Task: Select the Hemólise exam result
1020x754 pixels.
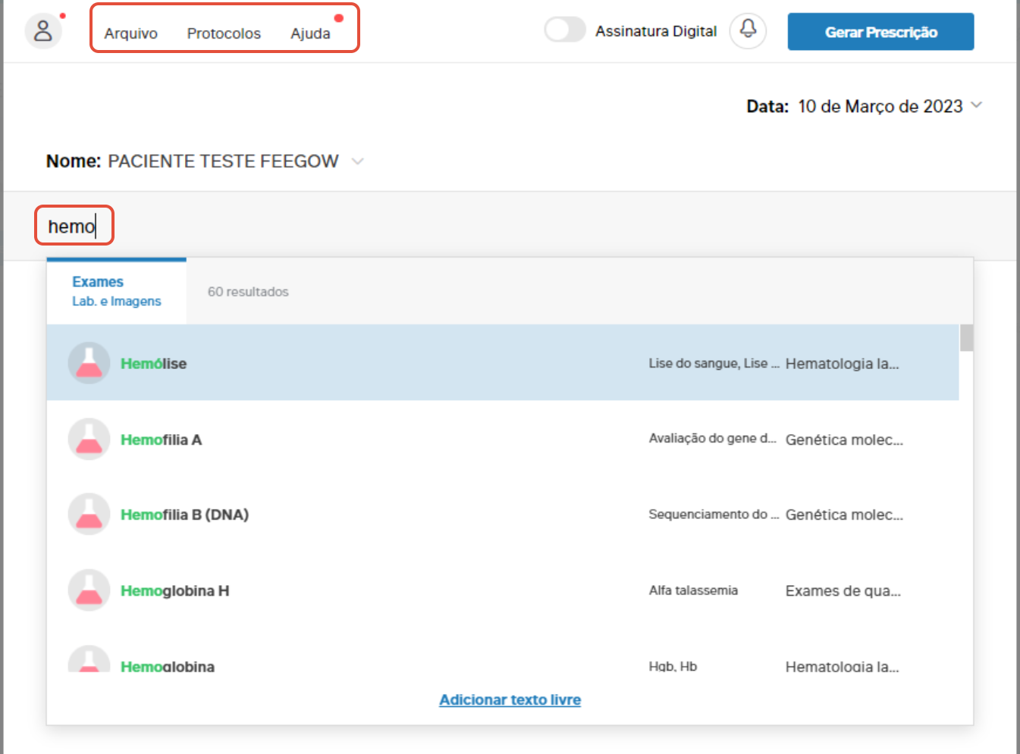Action: click(503, 363)
